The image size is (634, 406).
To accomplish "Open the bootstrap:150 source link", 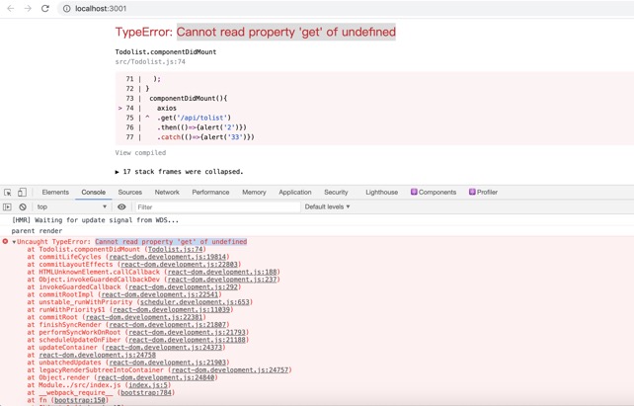I will 80,400.
